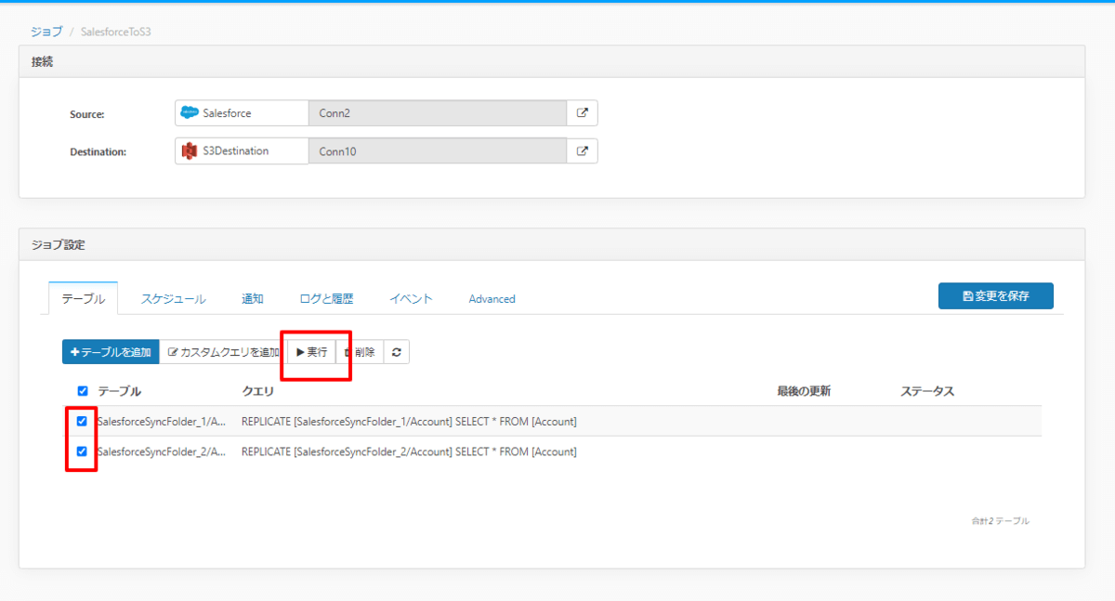Click the テーブル column header label

119,391
